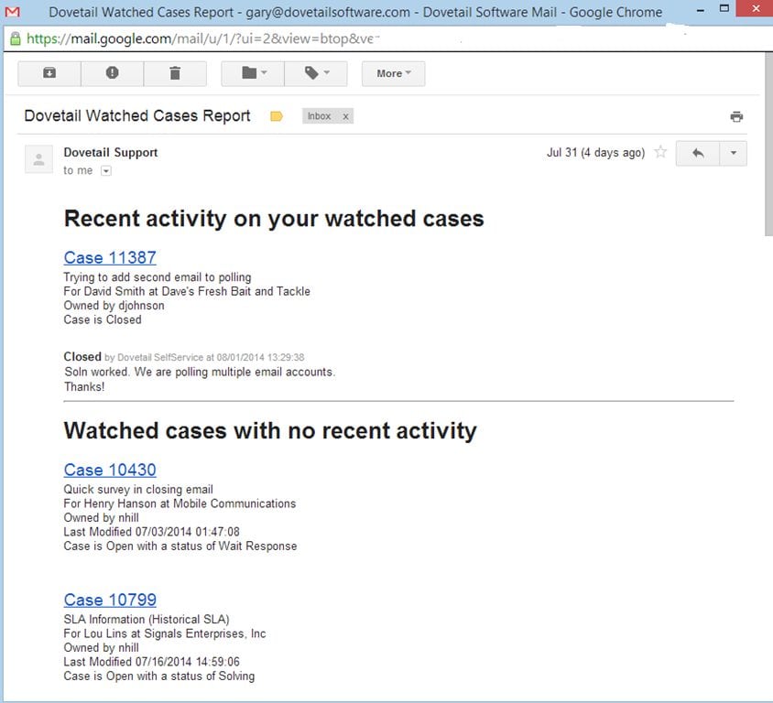Delete the email with the trash icon
The height and width of the screenshot is (703, 773).
[x=175, y=73]
